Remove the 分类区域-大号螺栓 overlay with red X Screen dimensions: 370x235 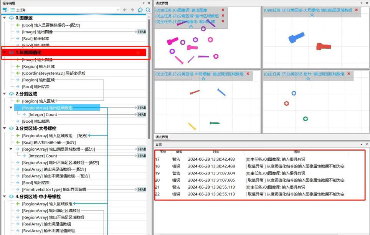pyautogui.click(x=356, y=10)
